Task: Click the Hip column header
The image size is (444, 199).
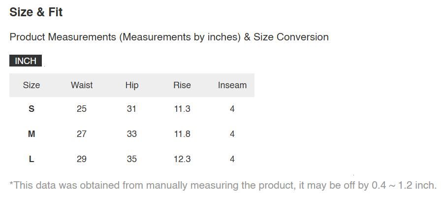Action: click(132, 85)
